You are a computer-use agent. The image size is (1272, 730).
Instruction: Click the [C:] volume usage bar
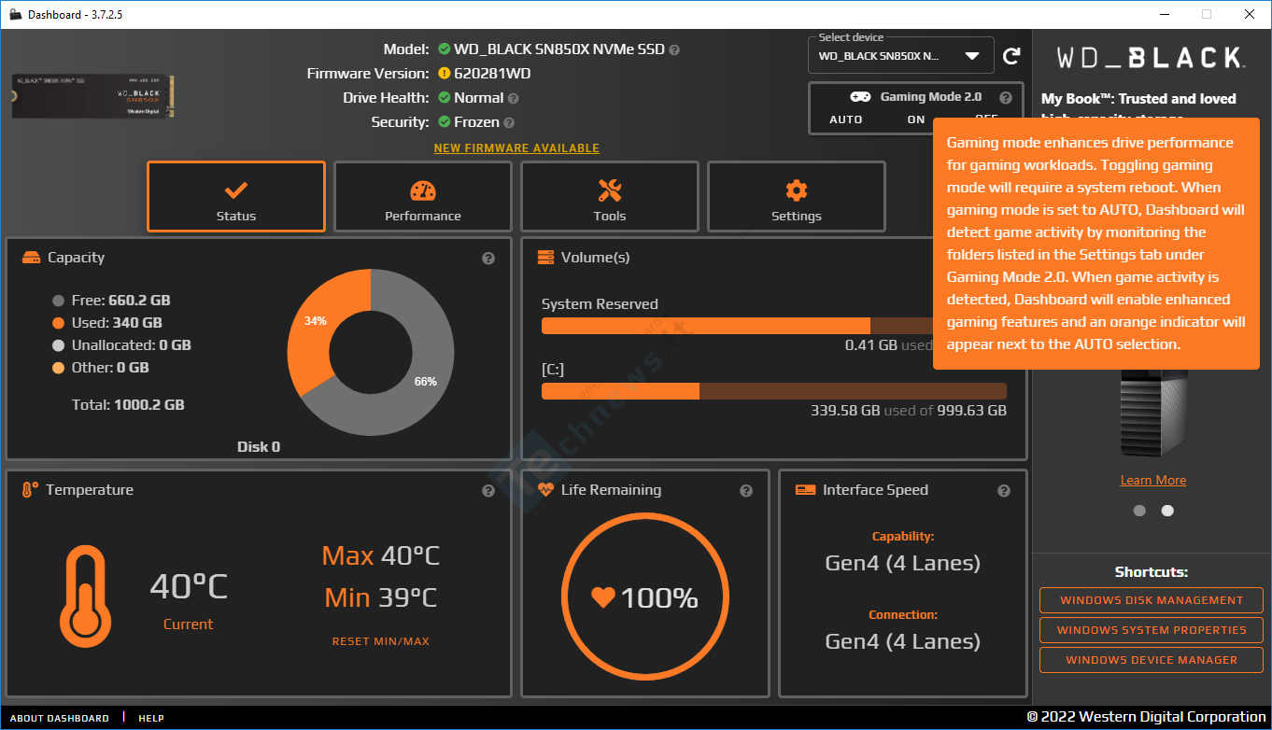[774, 391]
